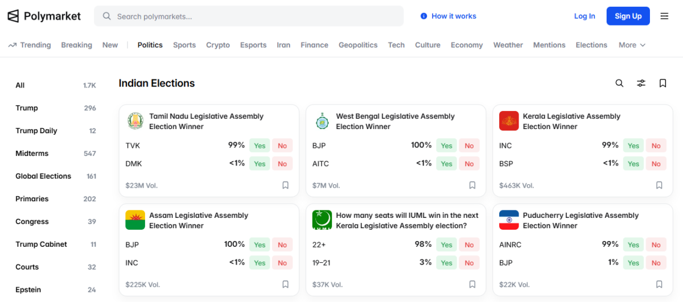Expand the More categories dropdown
The image size is (683, 302).
pos(632,45)
